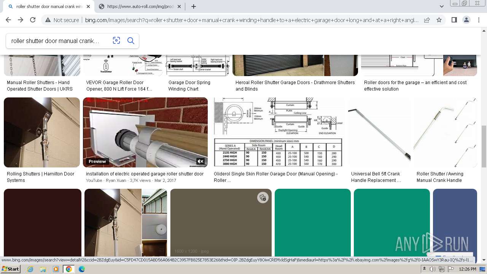Open the VEVOR transmitter diagram image
This screenshot has height=274, width=487.
pos(123,65)
